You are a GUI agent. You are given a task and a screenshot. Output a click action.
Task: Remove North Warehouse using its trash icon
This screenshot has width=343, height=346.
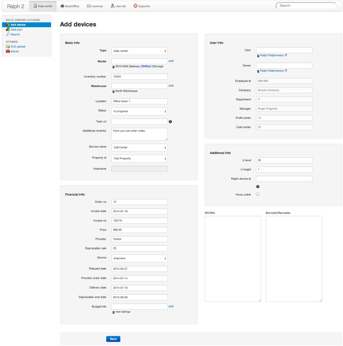113,91
